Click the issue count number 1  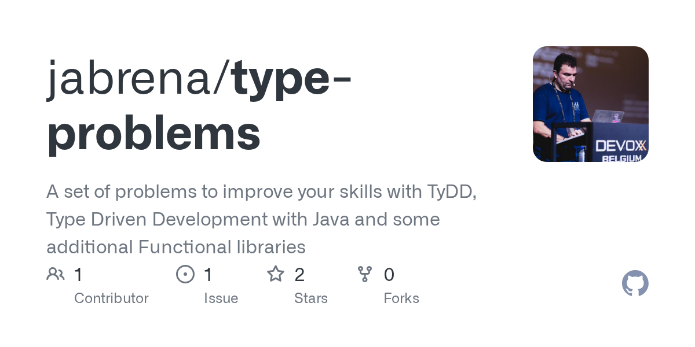[x=209, y=275]
